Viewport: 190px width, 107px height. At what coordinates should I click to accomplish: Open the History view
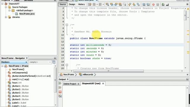pos(81,4)
